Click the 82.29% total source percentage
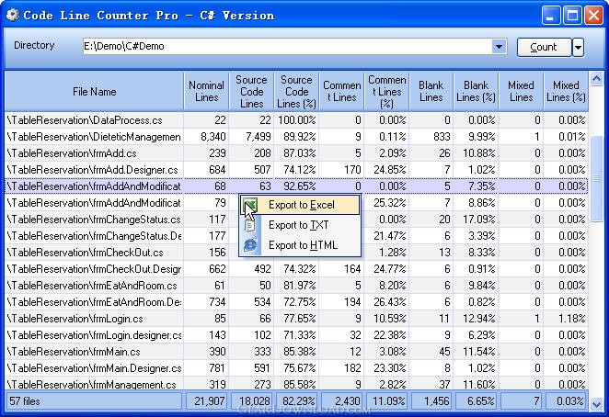This screenshot has width=609, height=417. [296, 401]
